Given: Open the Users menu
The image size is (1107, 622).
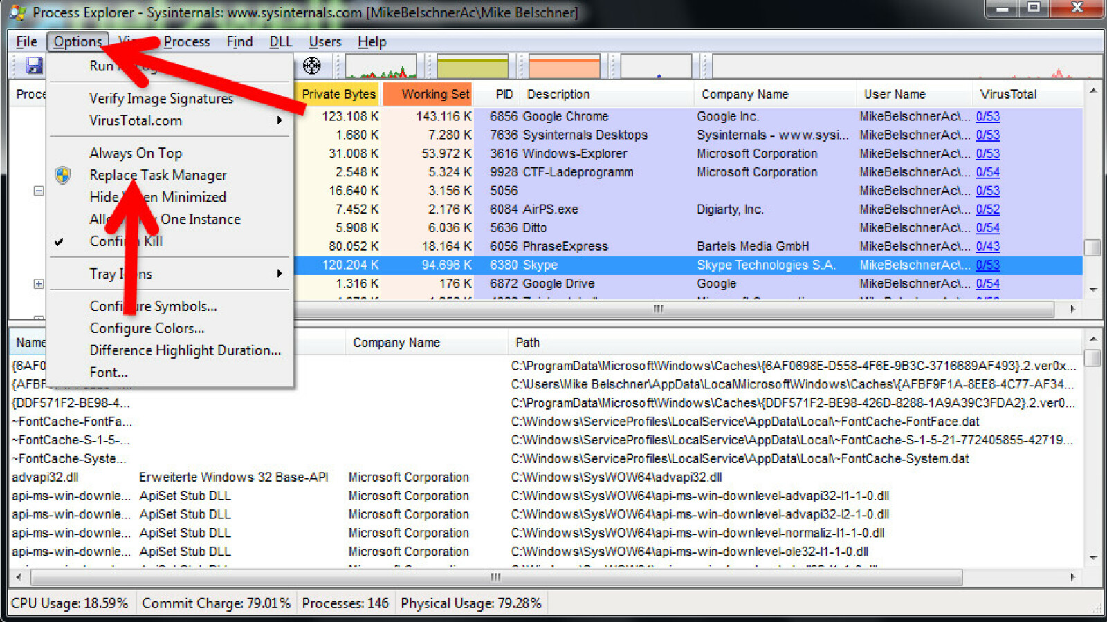Looking at the screenshot, I should (324, 41).
